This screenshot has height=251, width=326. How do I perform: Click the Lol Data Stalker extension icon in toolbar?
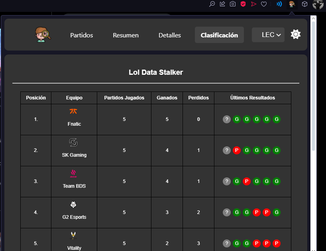[x=292, y=4]
